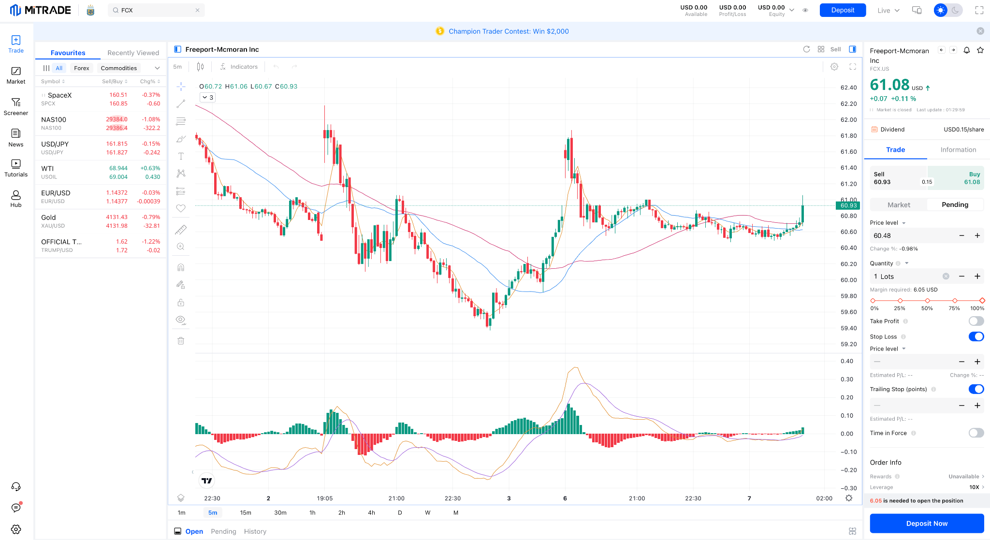
Task: Expand the symbol category filter chevron
Action: (157, 68)
